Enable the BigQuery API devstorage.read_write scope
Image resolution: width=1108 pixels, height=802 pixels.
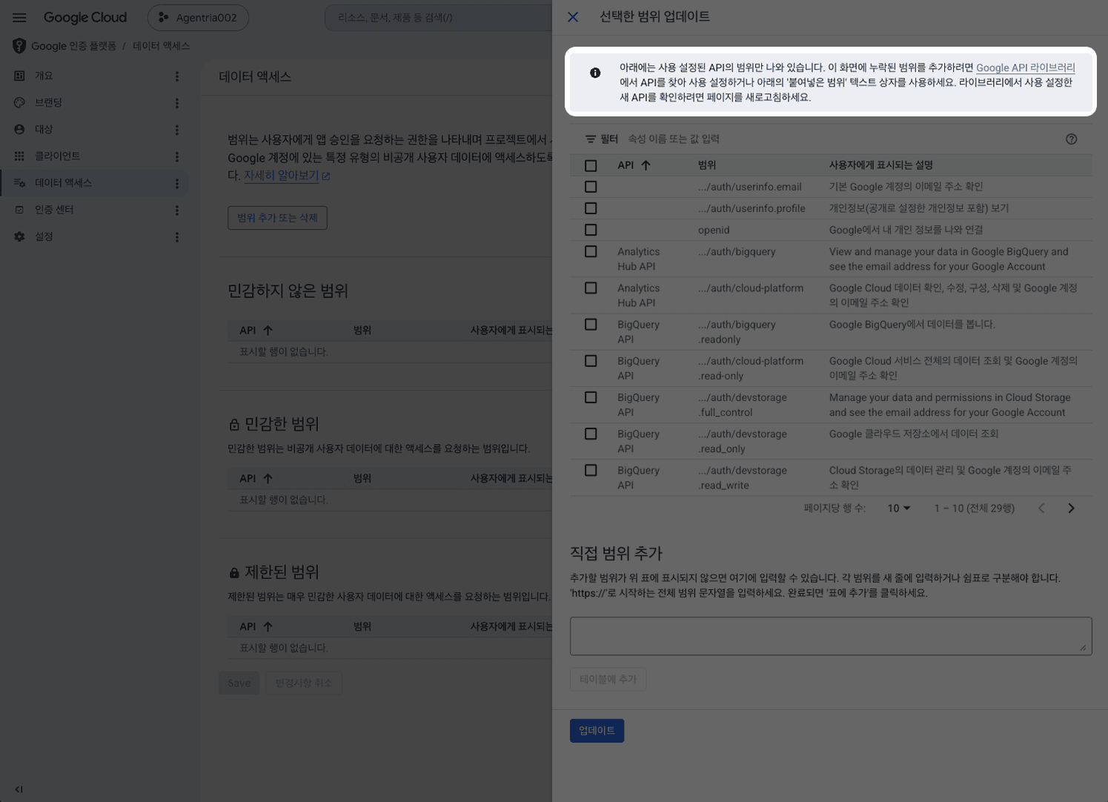click(591, 470)
